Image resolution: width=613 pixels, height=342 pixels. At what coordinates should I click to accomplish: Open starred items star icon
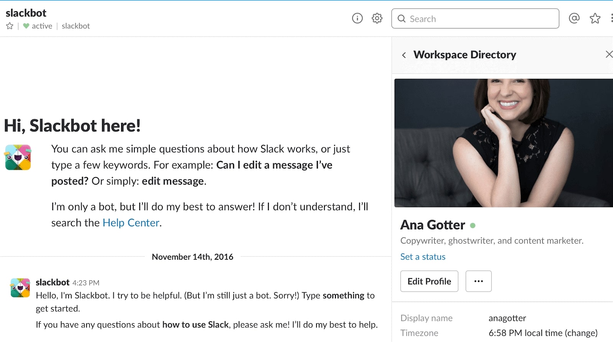coord(595,18)
